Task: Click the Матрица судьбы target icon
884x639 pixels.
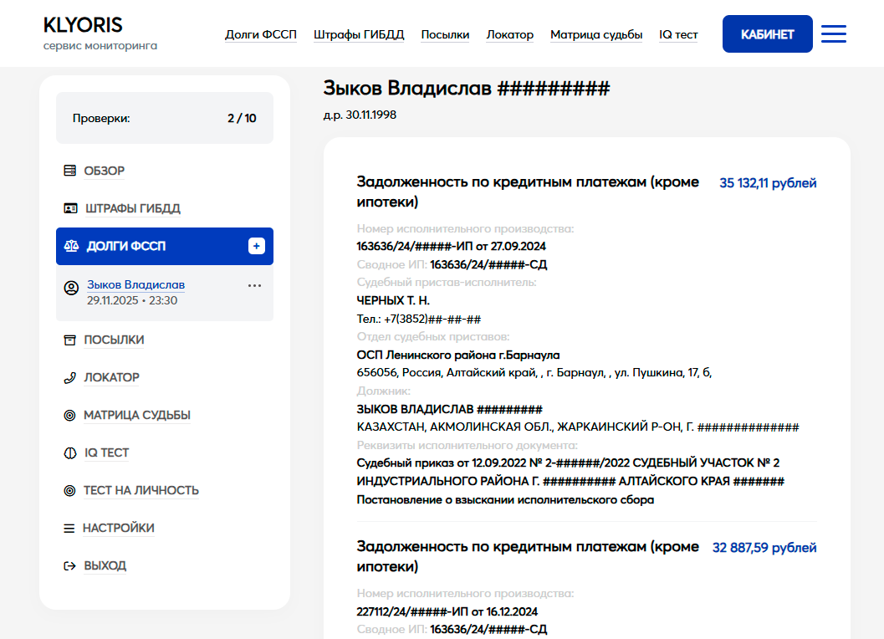Action: click(70, 415)
